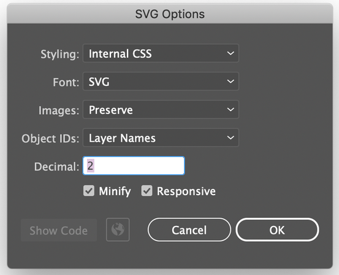Uncheck the Minify checkbox

pos(89,191)
